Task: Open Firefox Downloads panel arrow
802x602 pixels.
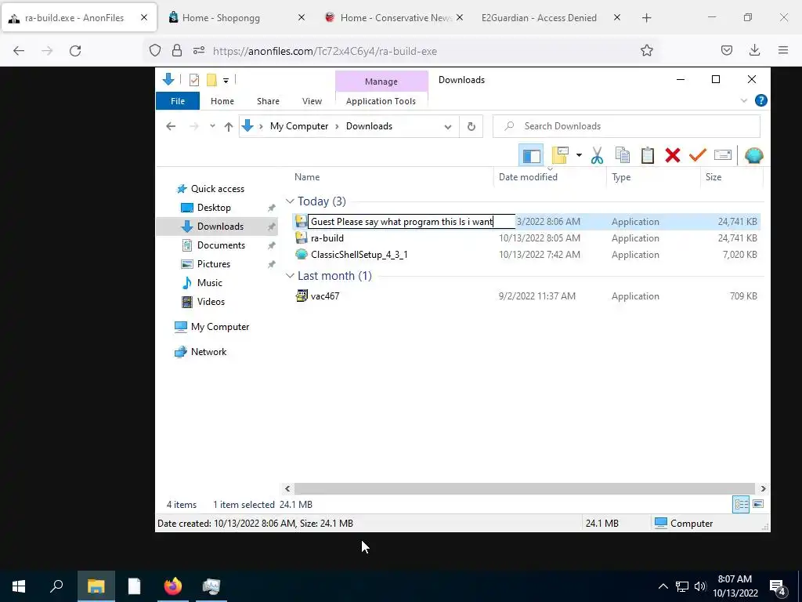Action: (x=754, y=50)
